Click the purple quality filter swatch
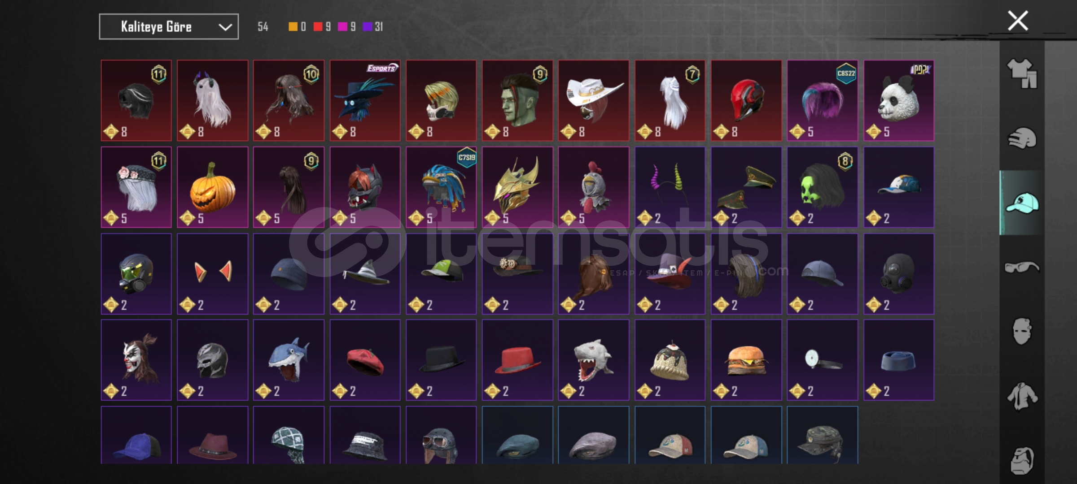Viewport: 1077px width, 484px height. click(x=367, y=27)
